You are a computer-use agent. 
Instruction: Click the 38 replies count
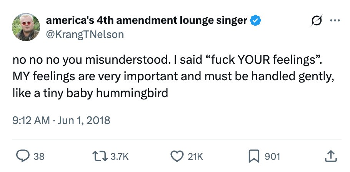(x=39, y=156)
